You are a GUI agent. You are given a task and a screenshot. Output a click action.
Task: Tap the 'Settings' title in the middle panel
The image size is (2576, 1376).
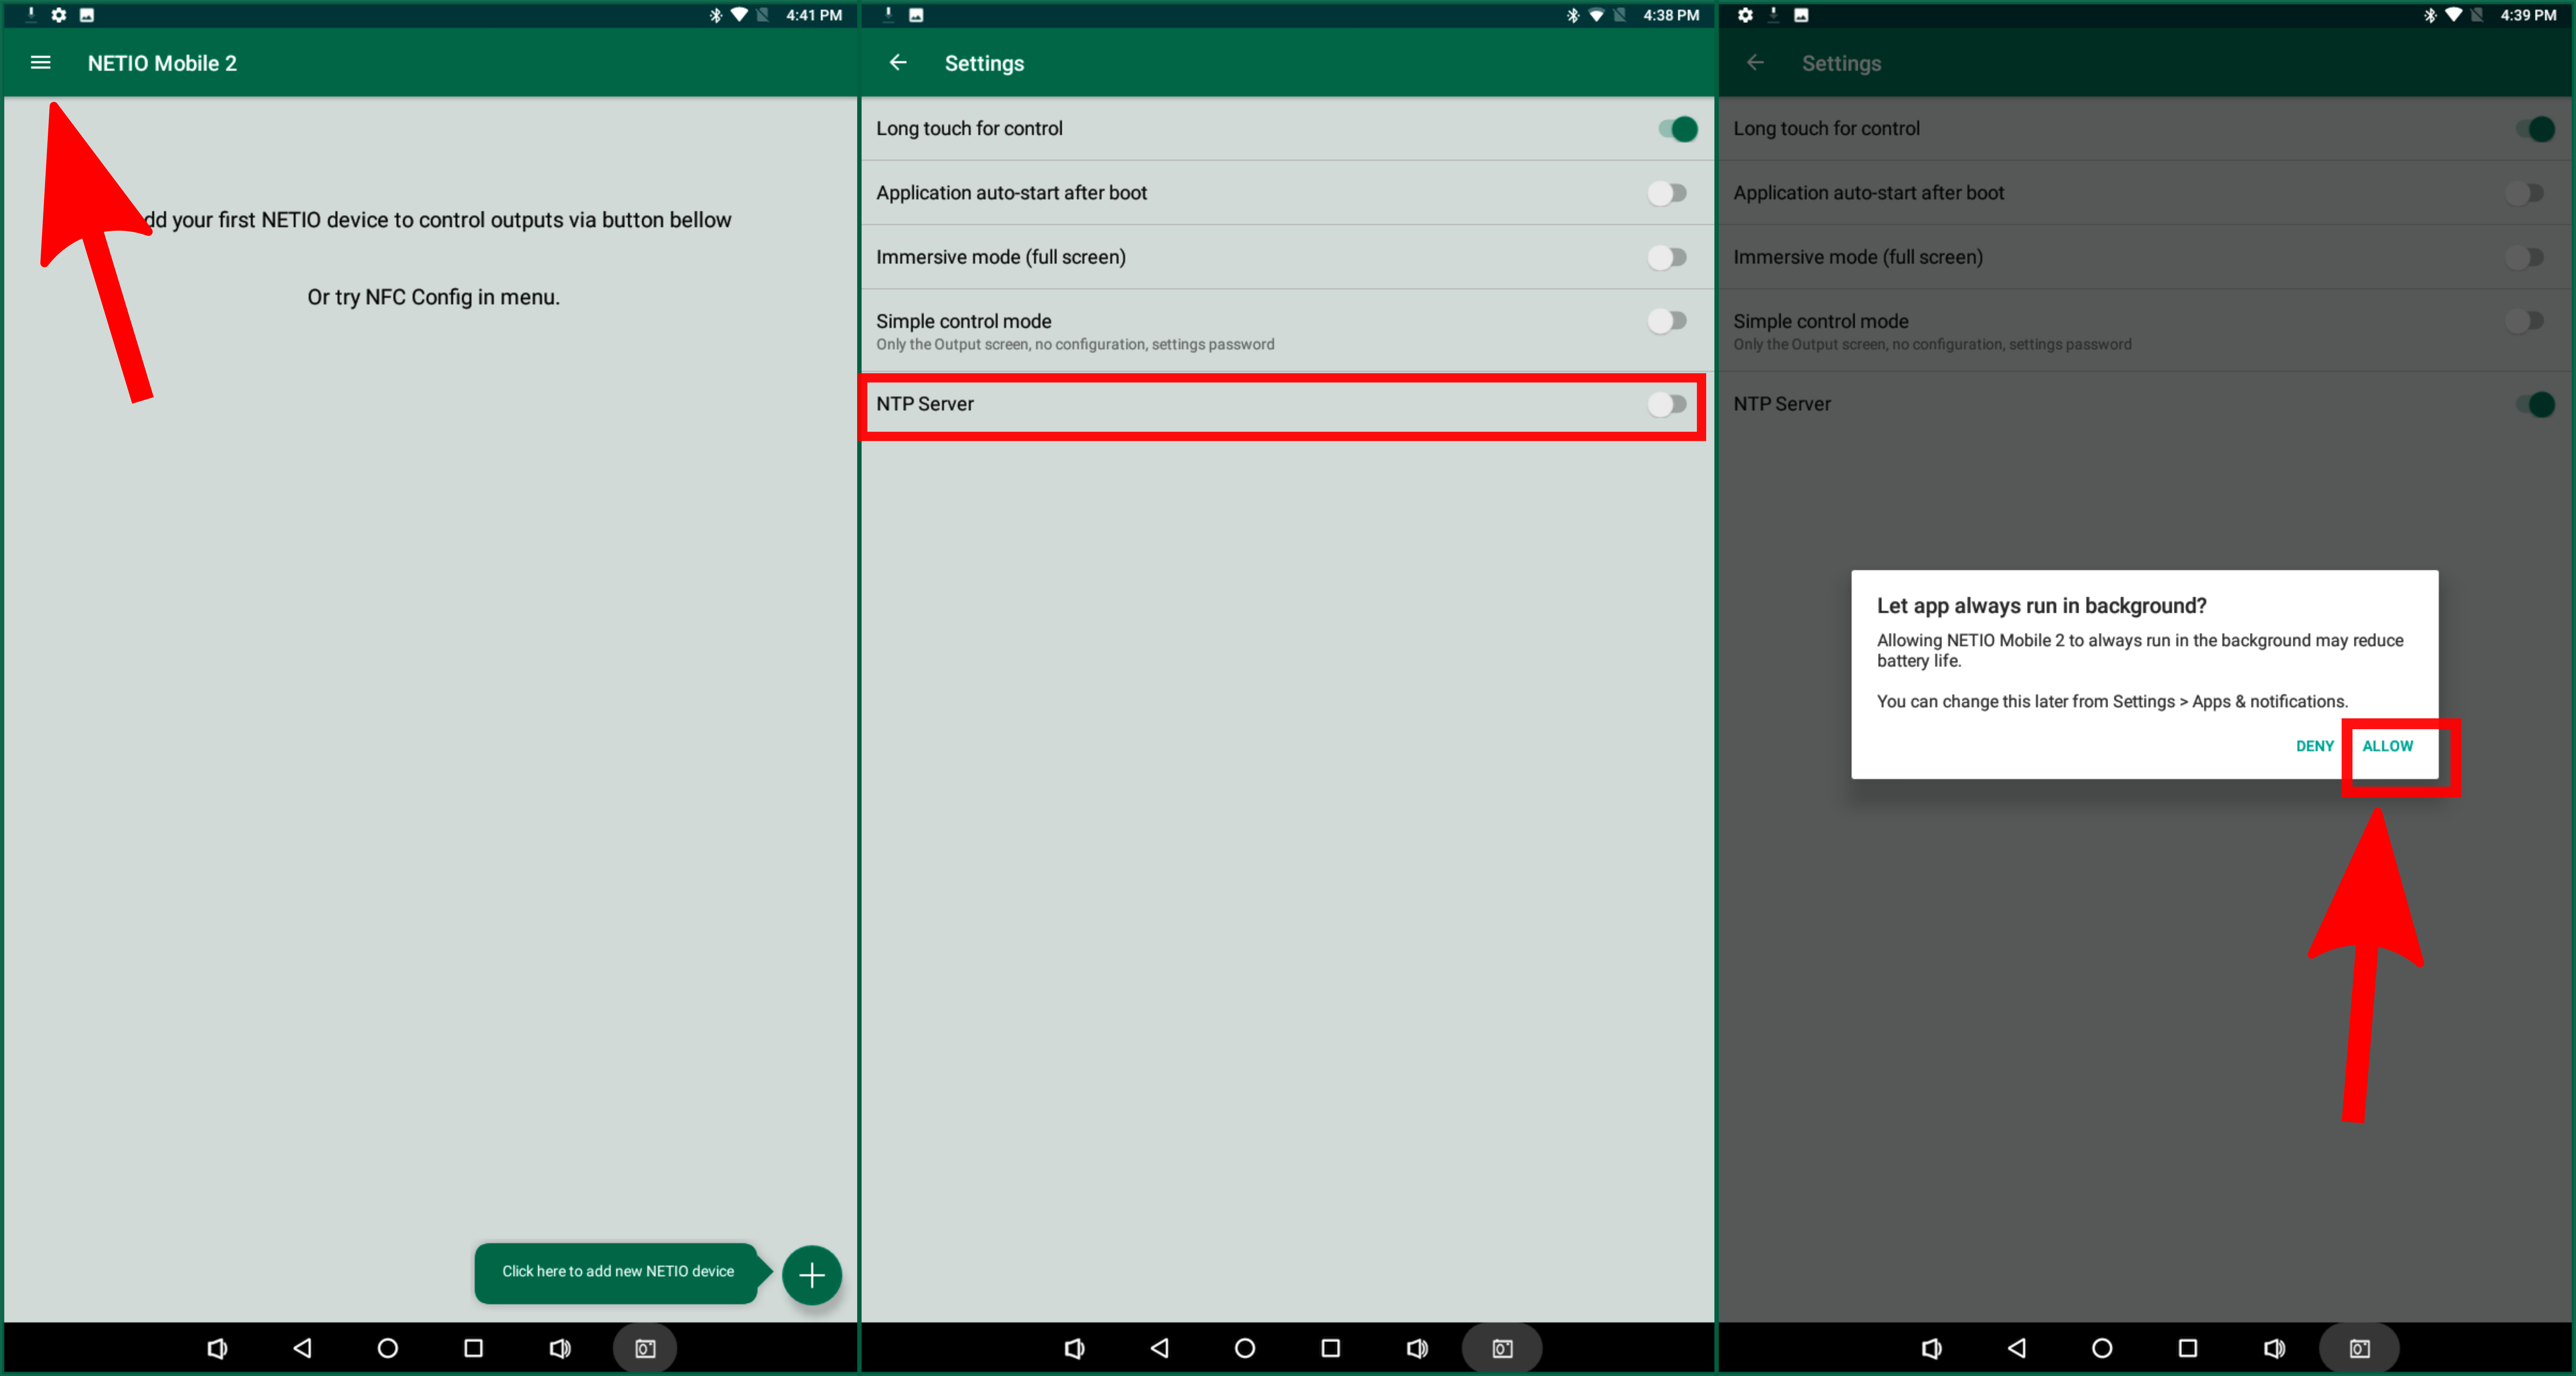[984, 63]
